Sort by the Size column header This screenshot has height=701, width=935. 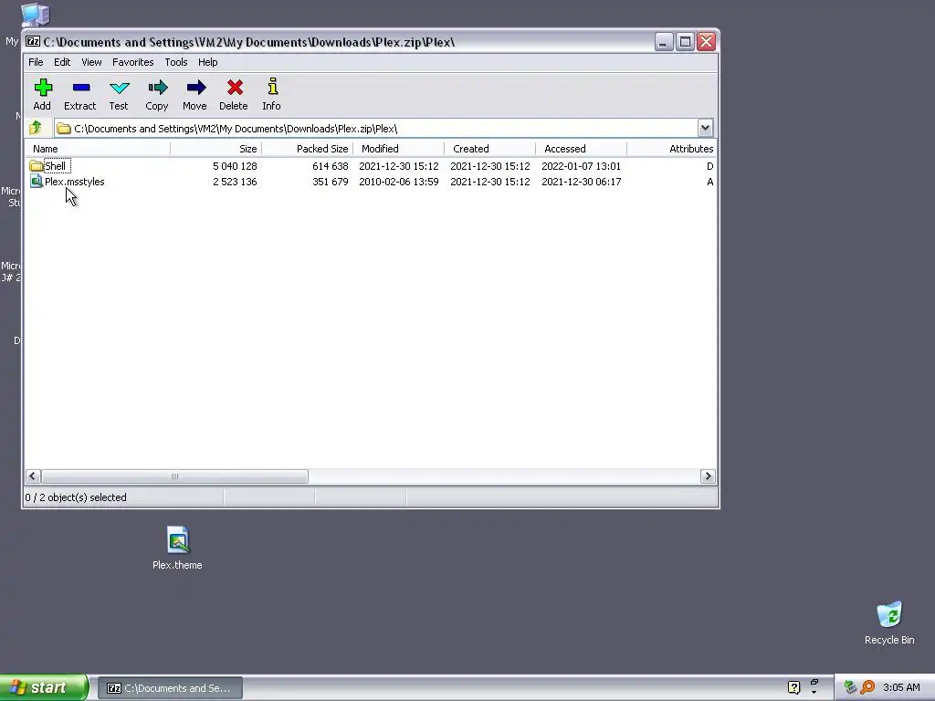pos(215,149)
